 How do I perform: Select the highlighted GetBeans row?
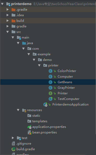pos(48,82)
